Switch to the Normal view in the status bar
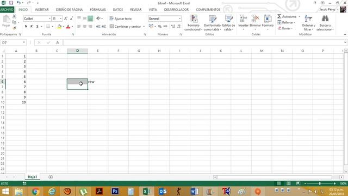348x196 pixels. tap(279, 183)
